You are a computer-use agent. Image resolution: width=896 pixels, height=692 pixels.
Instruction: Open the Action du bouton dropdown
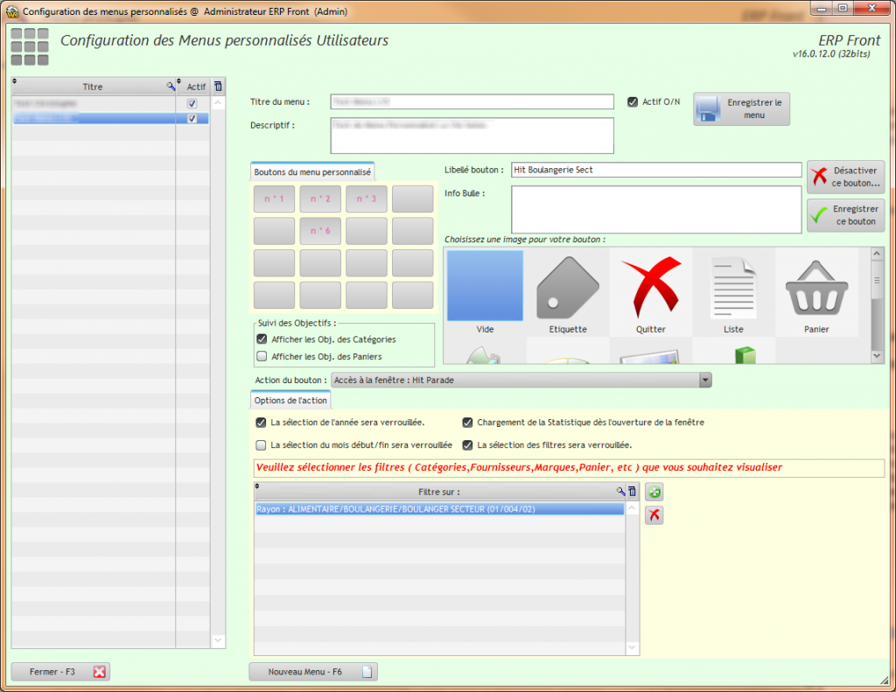pos(704,380)
